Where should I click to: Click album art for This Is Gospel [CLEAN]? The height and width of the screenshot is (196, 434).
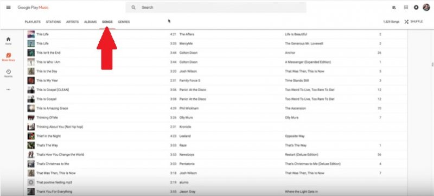coord(31,90)
